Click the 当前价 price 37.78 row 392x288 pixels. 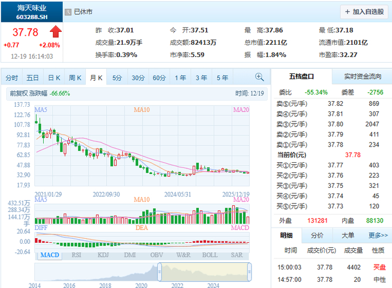pyautogui.click(x=353, y=155)
